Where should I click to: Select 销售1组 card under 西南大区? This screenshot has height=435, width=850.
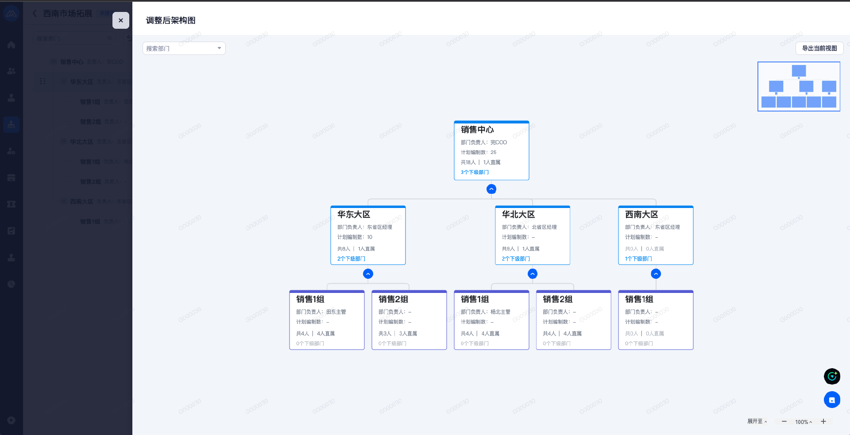[x=656, y=320]
